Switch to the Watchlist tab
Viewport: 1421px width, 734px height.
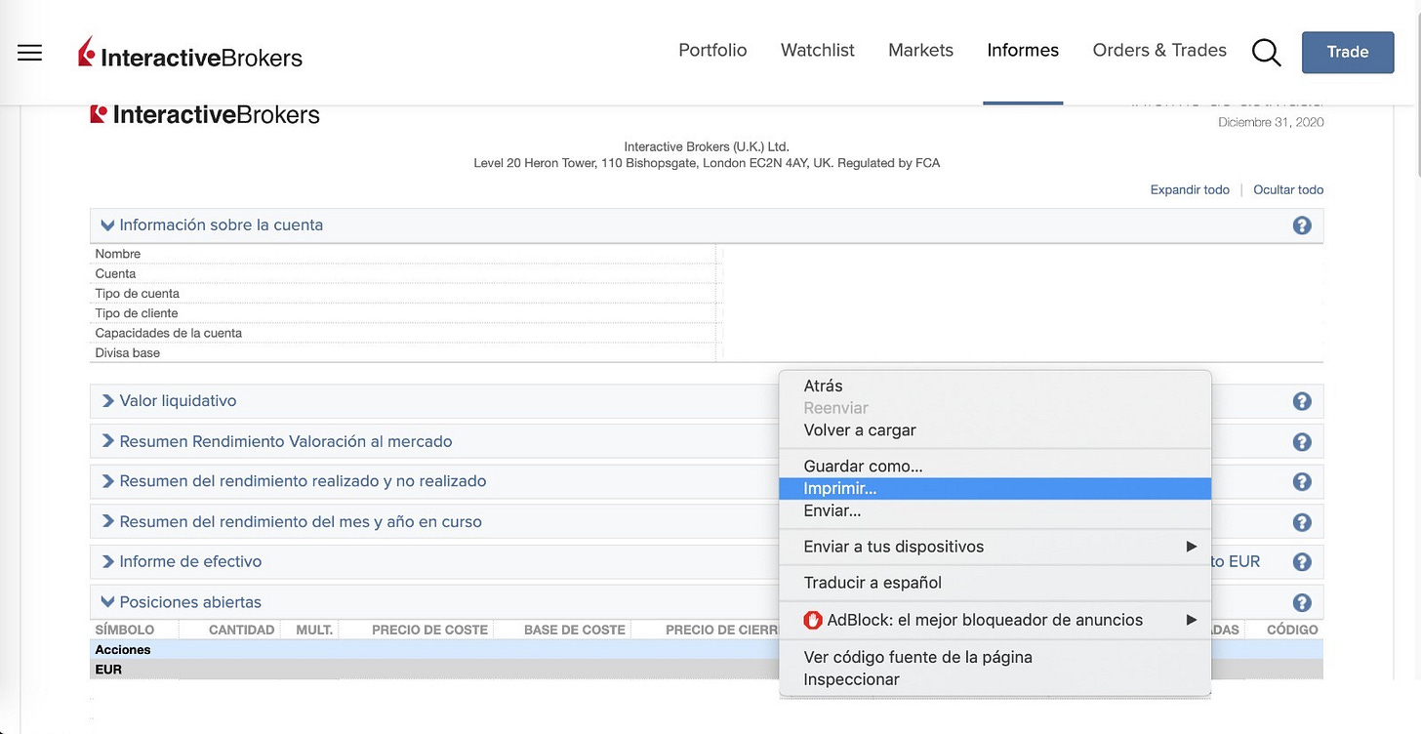pos(818,51)
